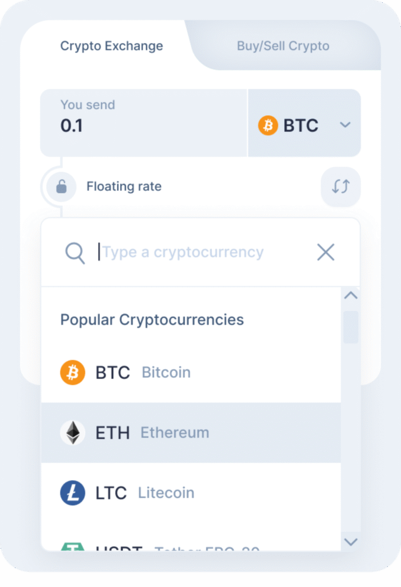Image resolution: width=401 pixels, height=587 pixels.
Task: Toggle the Floating rate option
Action: tap(124, 186)
